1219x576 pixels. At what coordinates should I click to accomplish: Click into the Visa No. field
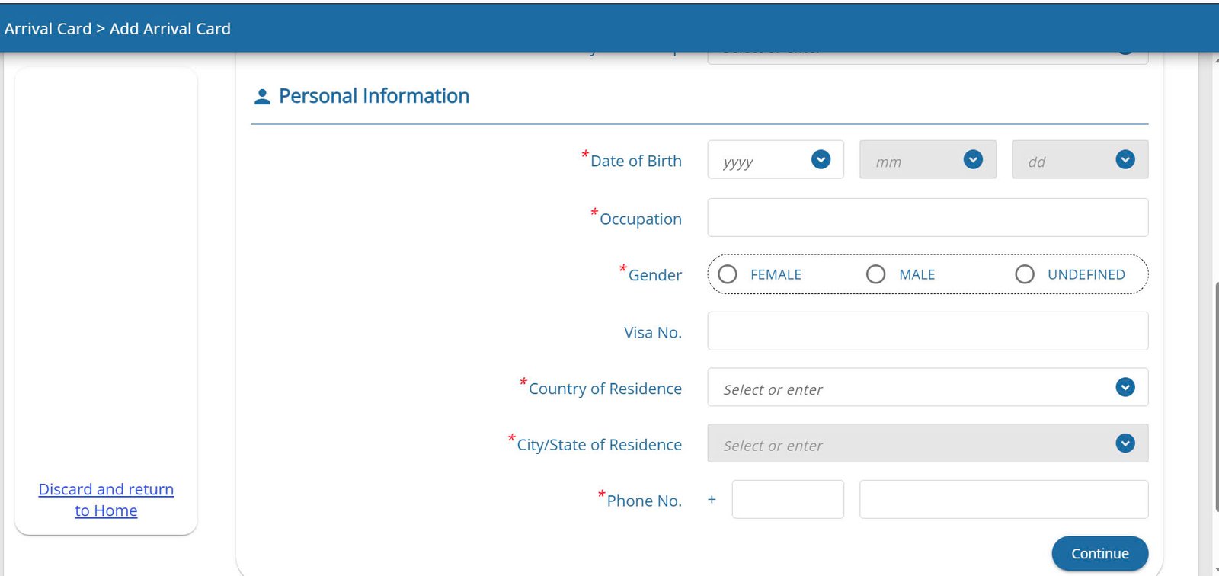click(x=927, y=331)
